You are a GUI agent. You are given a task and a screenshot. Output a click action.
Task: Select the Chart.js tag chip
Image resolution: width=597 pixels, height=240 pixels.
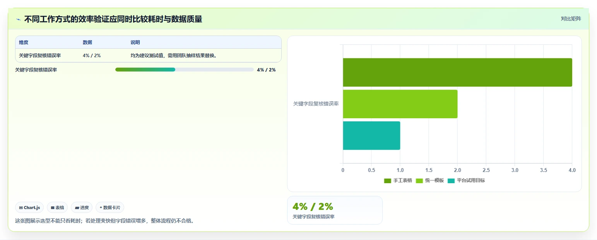click(29, 208)
